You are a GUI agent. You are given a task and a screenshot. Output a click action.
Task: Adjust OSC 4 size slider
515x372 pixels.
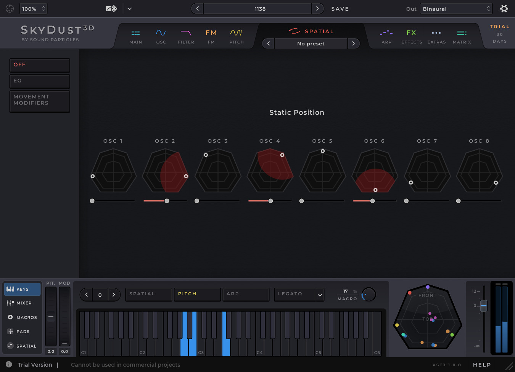pos(270,201)
